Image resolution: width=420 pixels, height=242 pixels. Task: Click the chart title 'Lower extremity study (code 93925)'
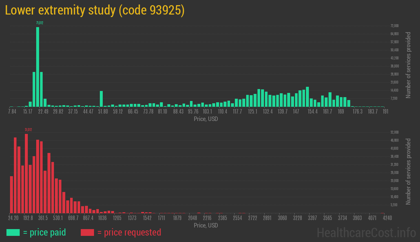pyautogui.click(x=95, y=11)
